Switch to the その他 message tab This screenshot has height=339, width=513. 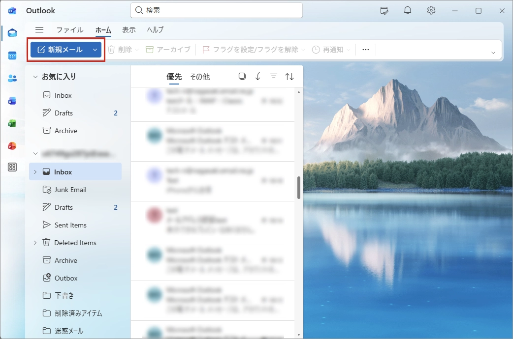click(x=200, y=77)
